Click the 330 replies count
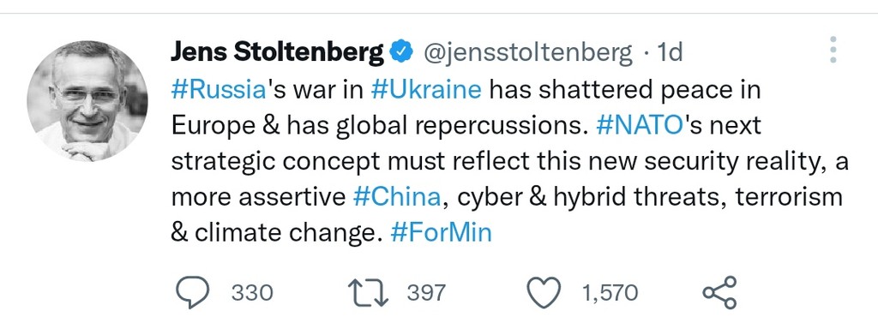 point(252,293)
